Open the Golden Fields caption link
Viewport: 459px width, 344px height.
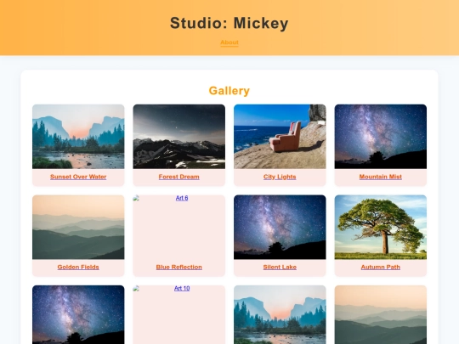pyautogui.click(x=78, y=267)
